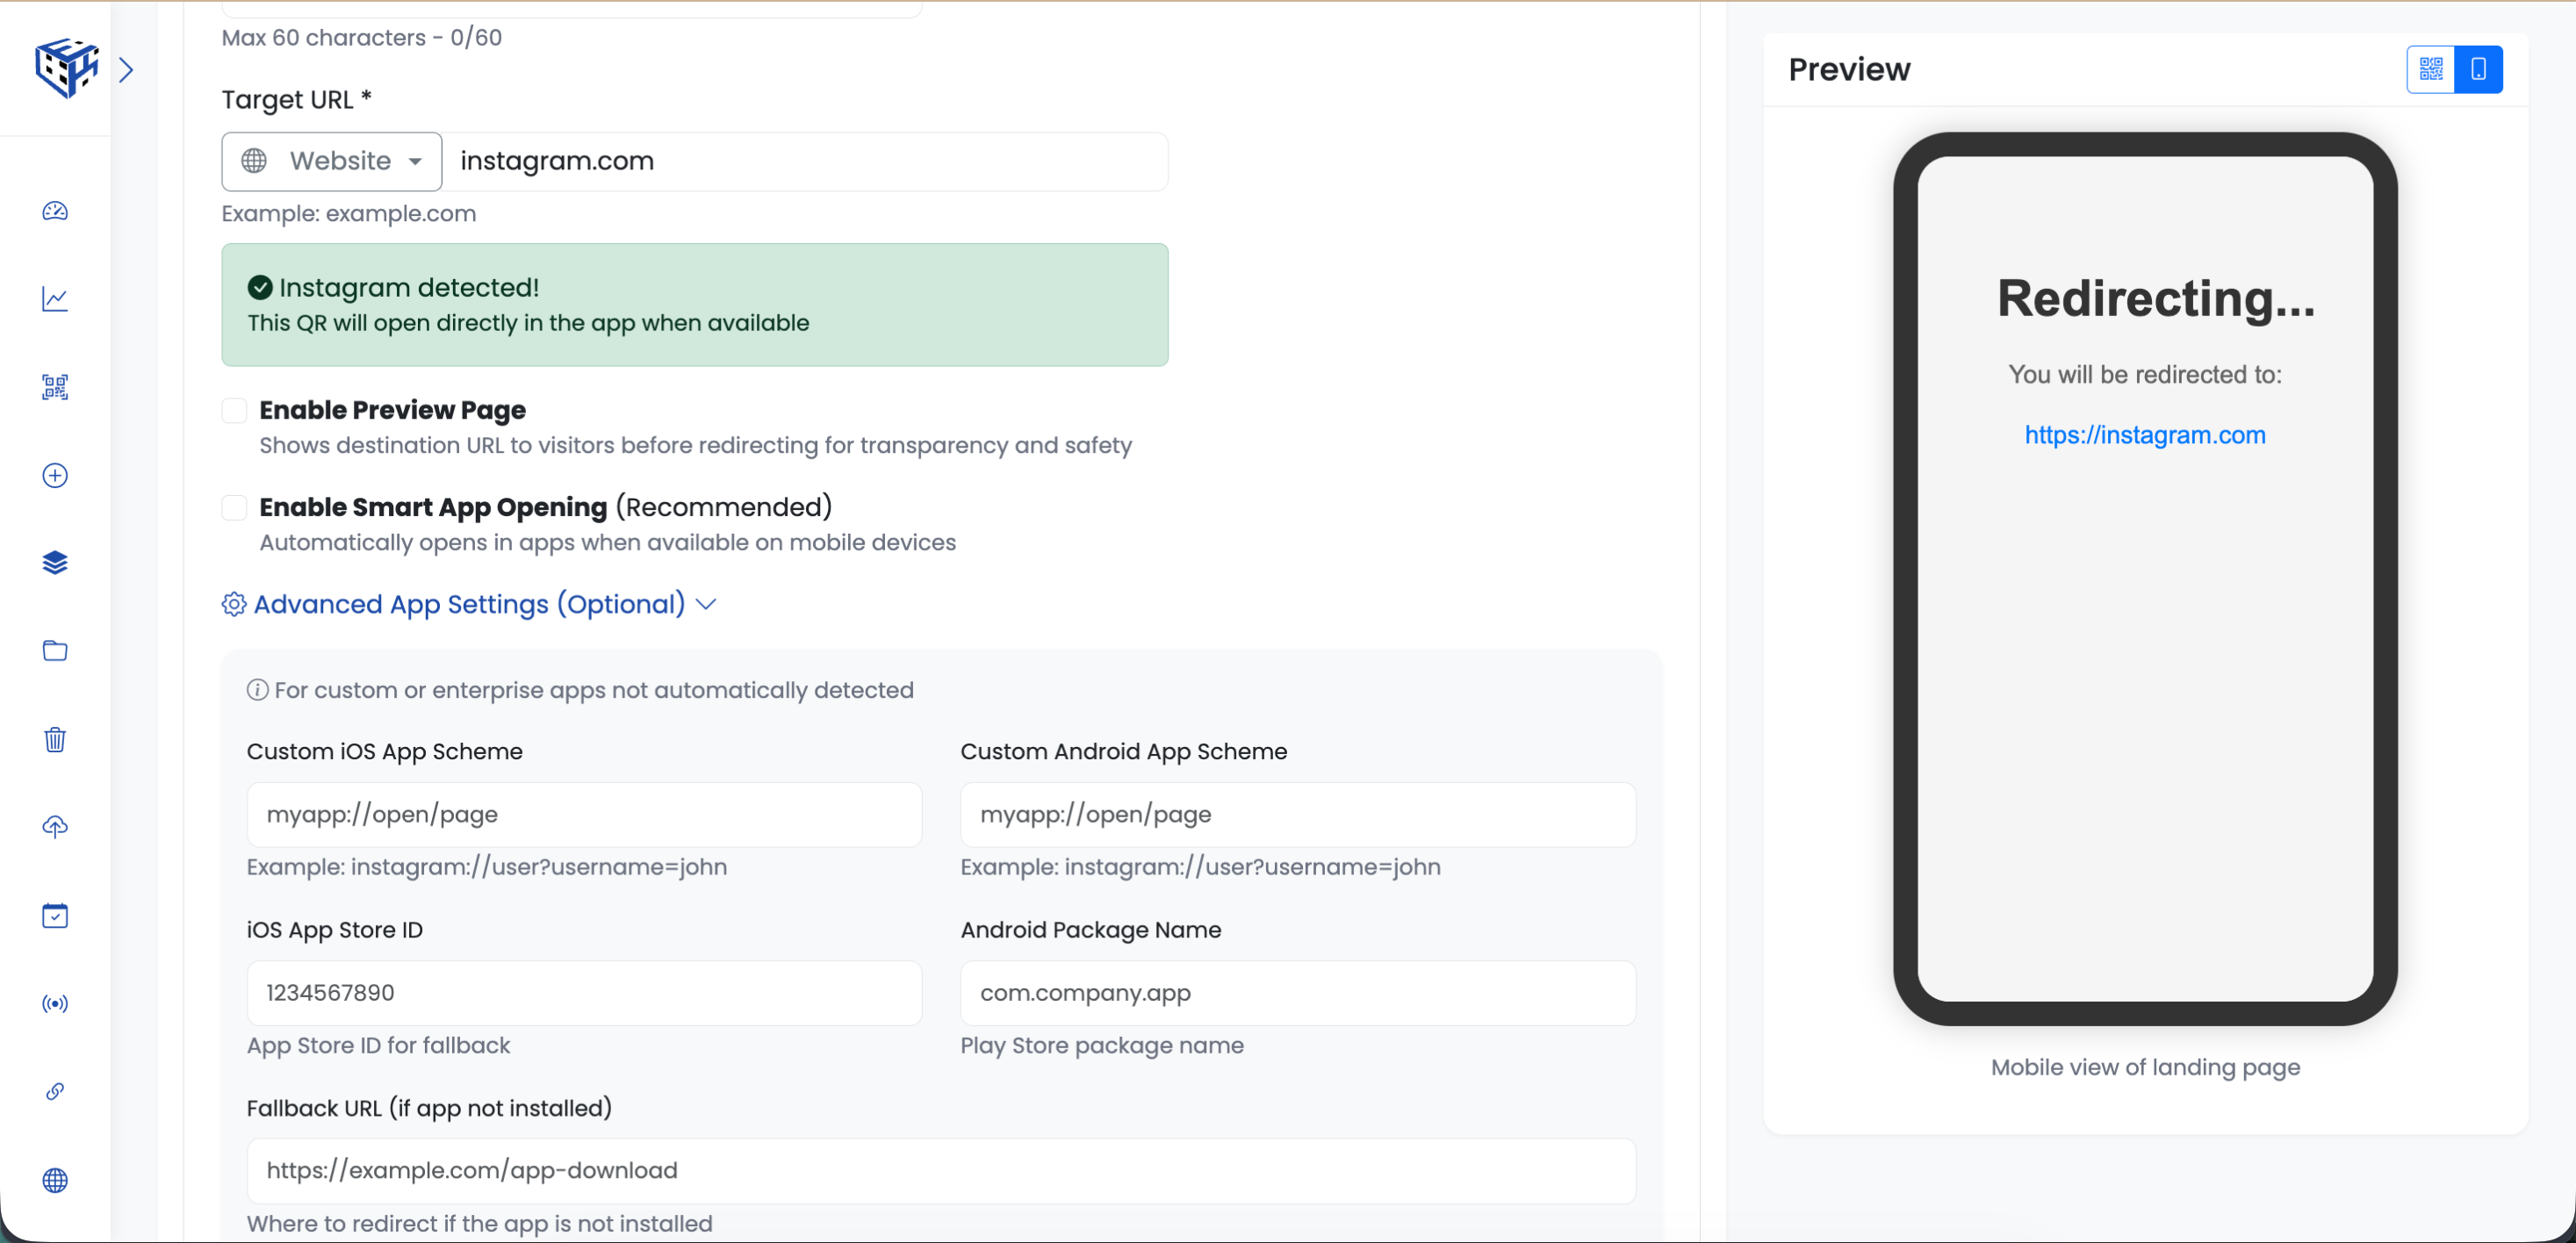This screenshot has width=2576, height=1243.
Task: Click the Android Package Name field
Action: coord(1297,992)
